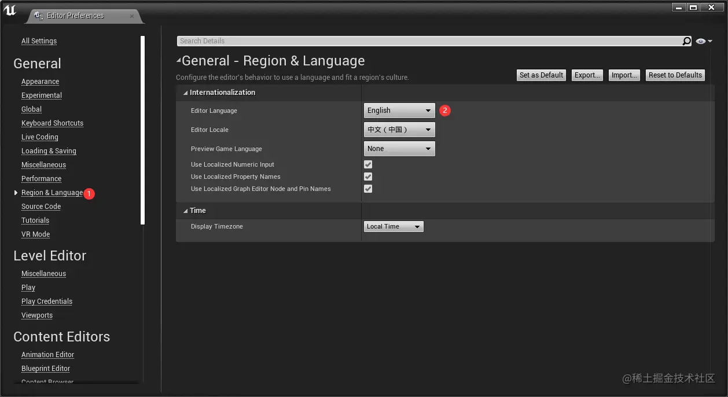The width and height of the screenshot is (728, 397).
Task: Collapse the Internationalization section
Action: coord(185,93)
